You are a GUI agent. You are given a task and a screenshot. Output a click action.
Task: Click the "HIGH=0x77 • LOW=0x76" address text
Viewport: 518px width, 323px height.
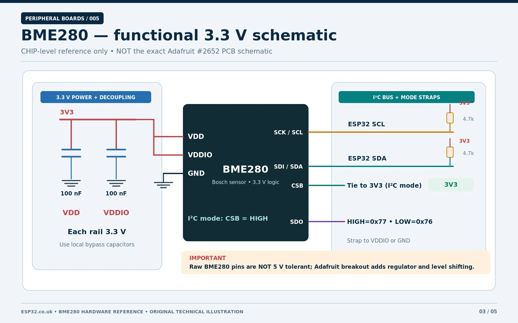tap(390, 222)
